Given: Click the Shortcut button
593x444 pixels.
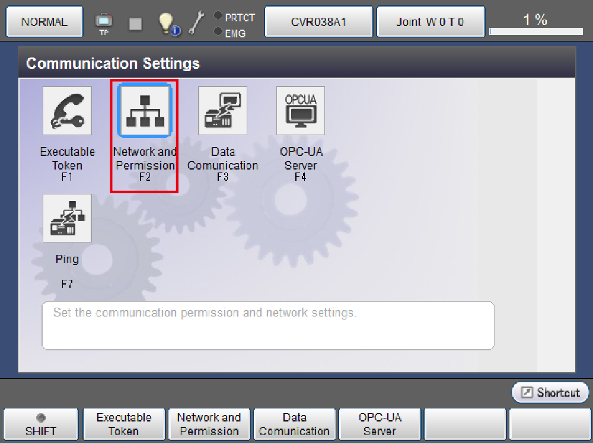Looking at the screenshot, I should [x=550, y=392].
